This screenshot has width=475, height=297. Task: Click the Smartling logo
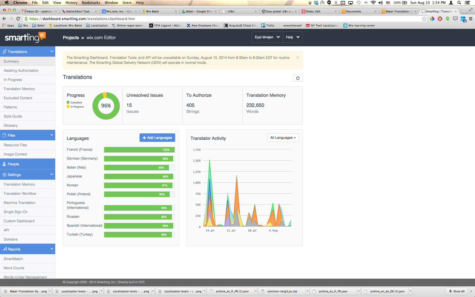pos(25,37)
